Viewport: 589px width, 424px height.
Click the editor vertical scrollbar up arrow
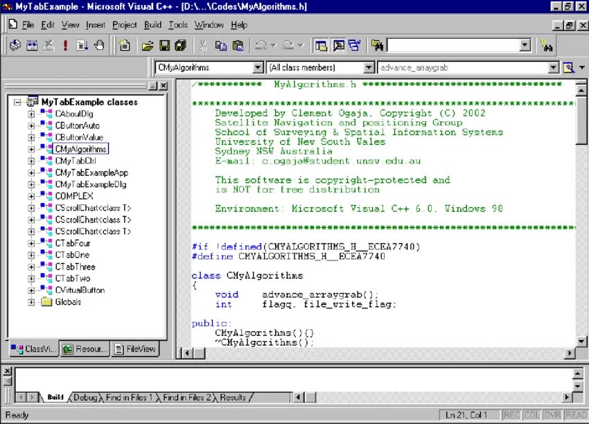(x=581, y=90)
